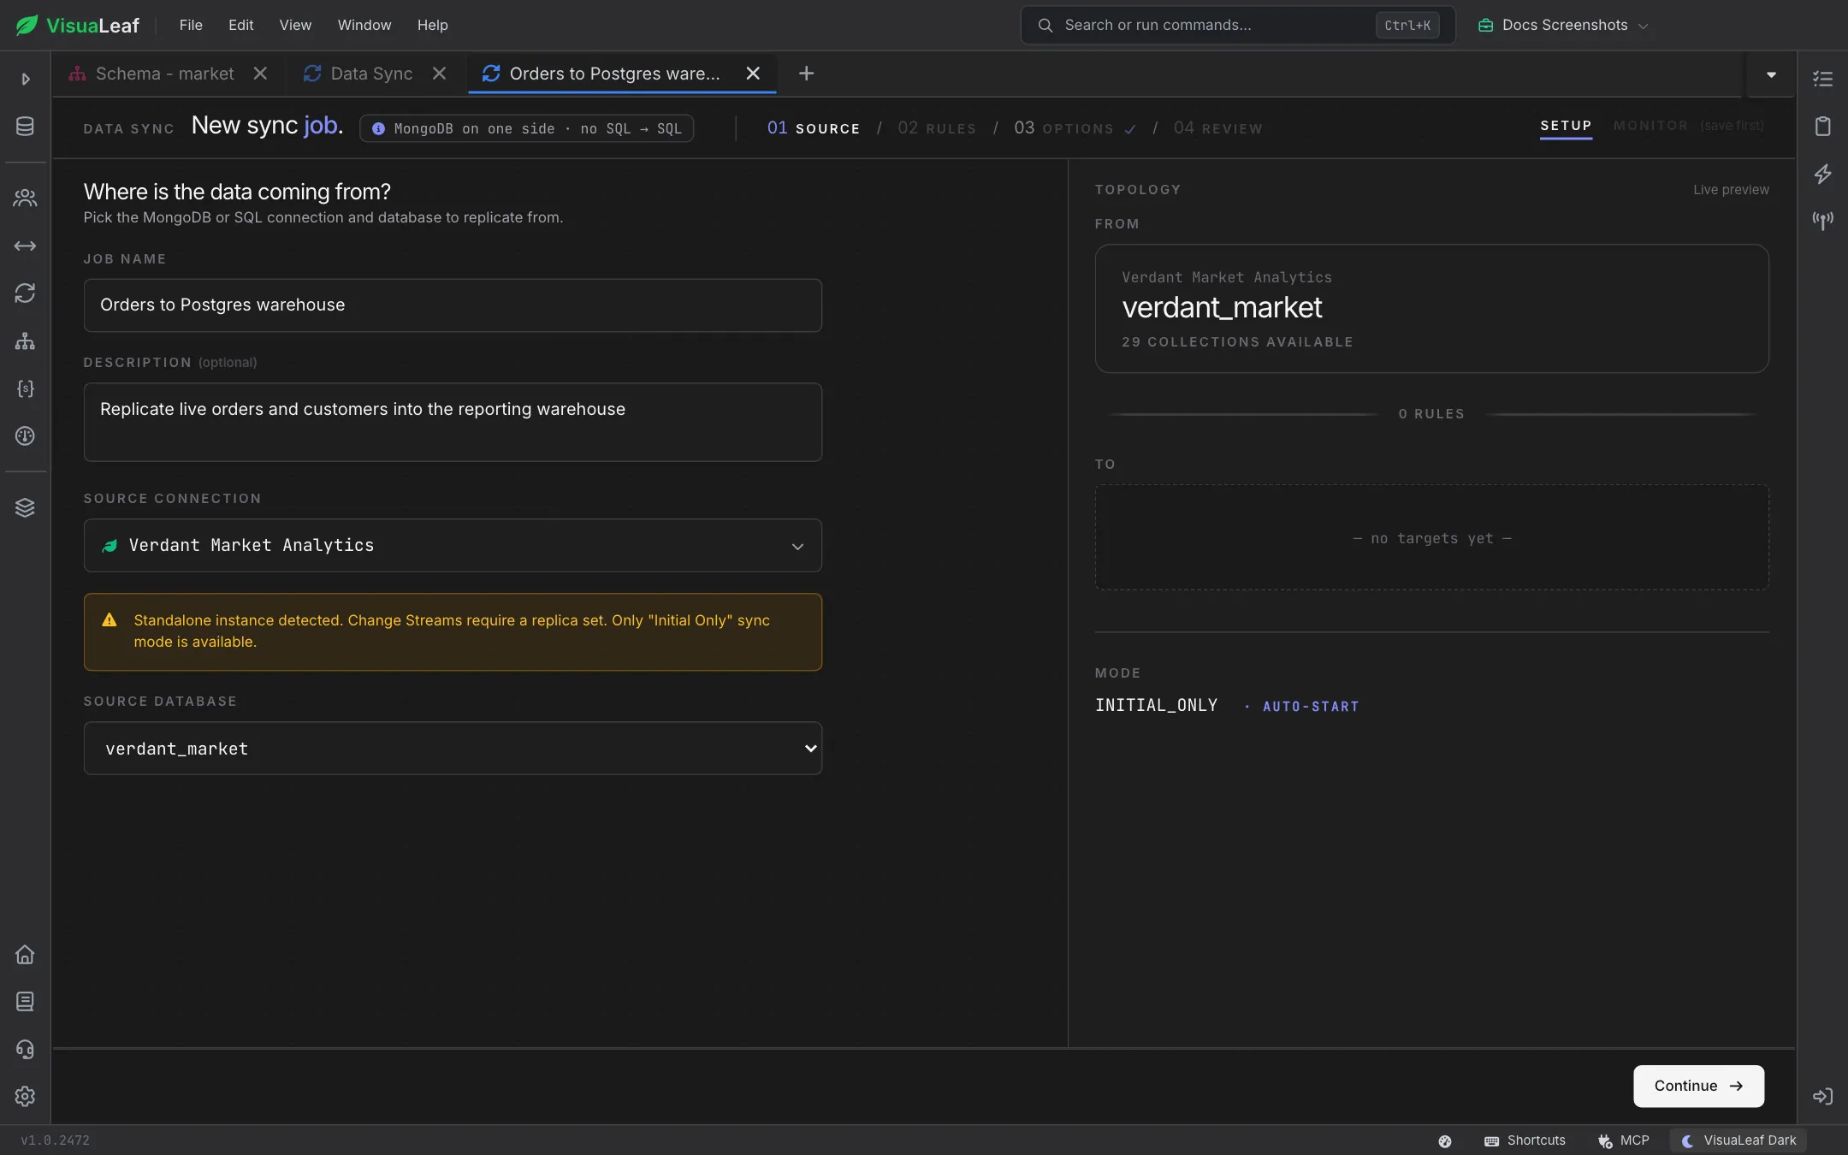1848x1155 pixels.
Task: Click the lightning bolt icon in right panel
Action: point(1822,174)
